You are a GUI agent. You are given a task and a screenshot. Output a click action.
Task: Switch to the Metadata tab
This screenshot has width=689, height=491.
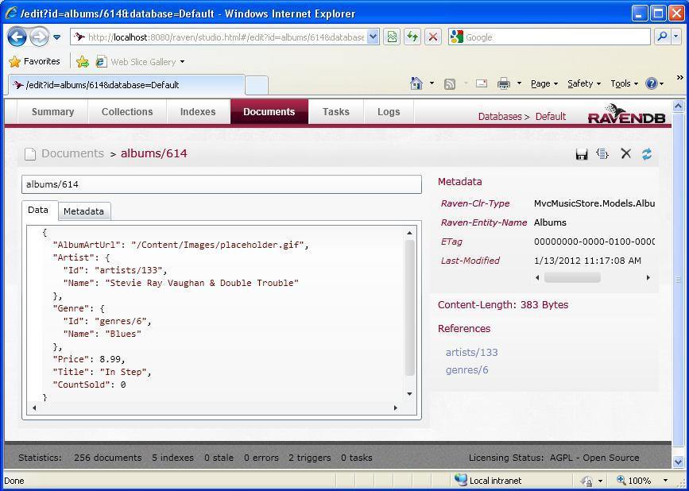[83, 211]
